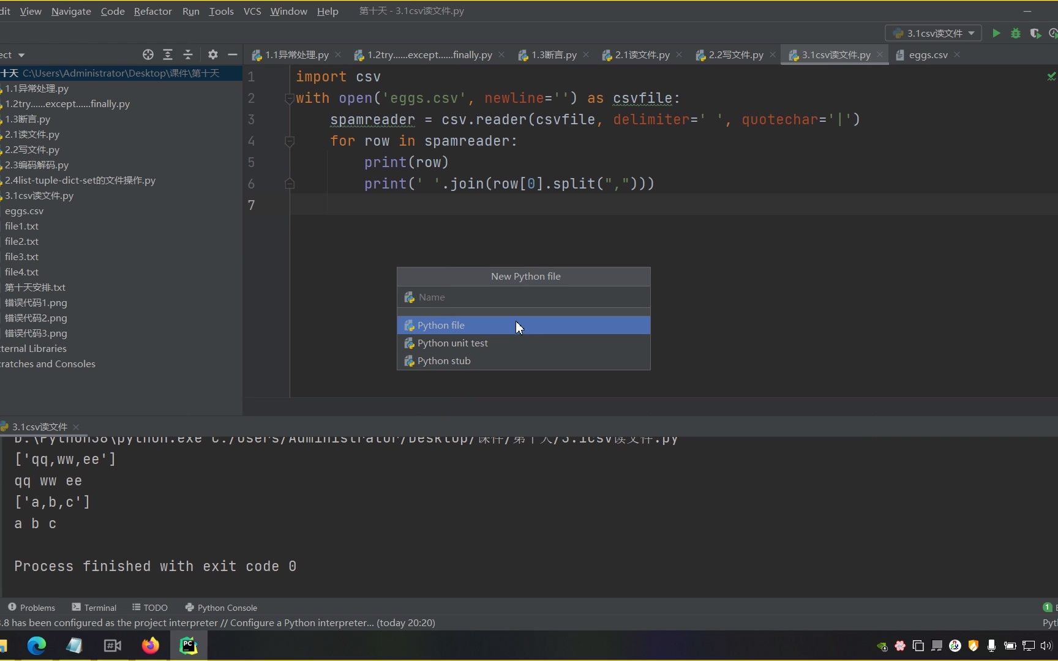Choose Python stub option
Screen dimensions: 1058x661
click(523, 360)
